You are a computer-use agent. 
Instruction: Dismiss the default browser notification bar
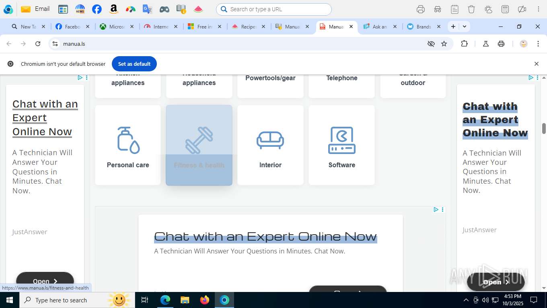point(536,64)
